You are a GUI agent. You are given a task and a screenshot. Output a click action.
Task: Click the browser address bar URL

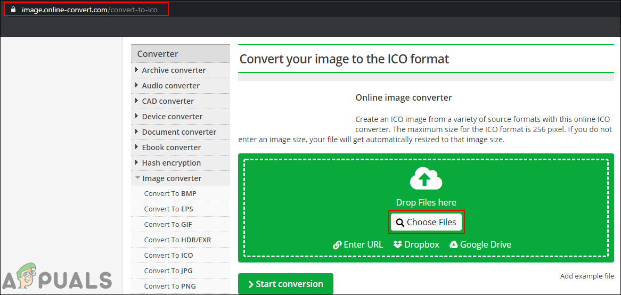click(x=89, y=10)
